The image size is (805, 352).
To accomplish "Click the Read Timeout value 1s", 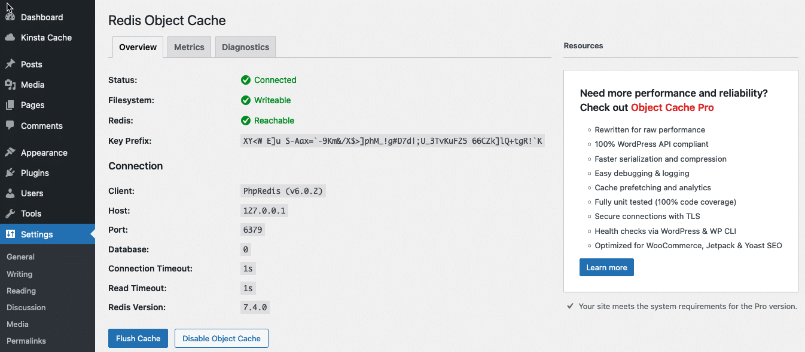I will 248,288.
